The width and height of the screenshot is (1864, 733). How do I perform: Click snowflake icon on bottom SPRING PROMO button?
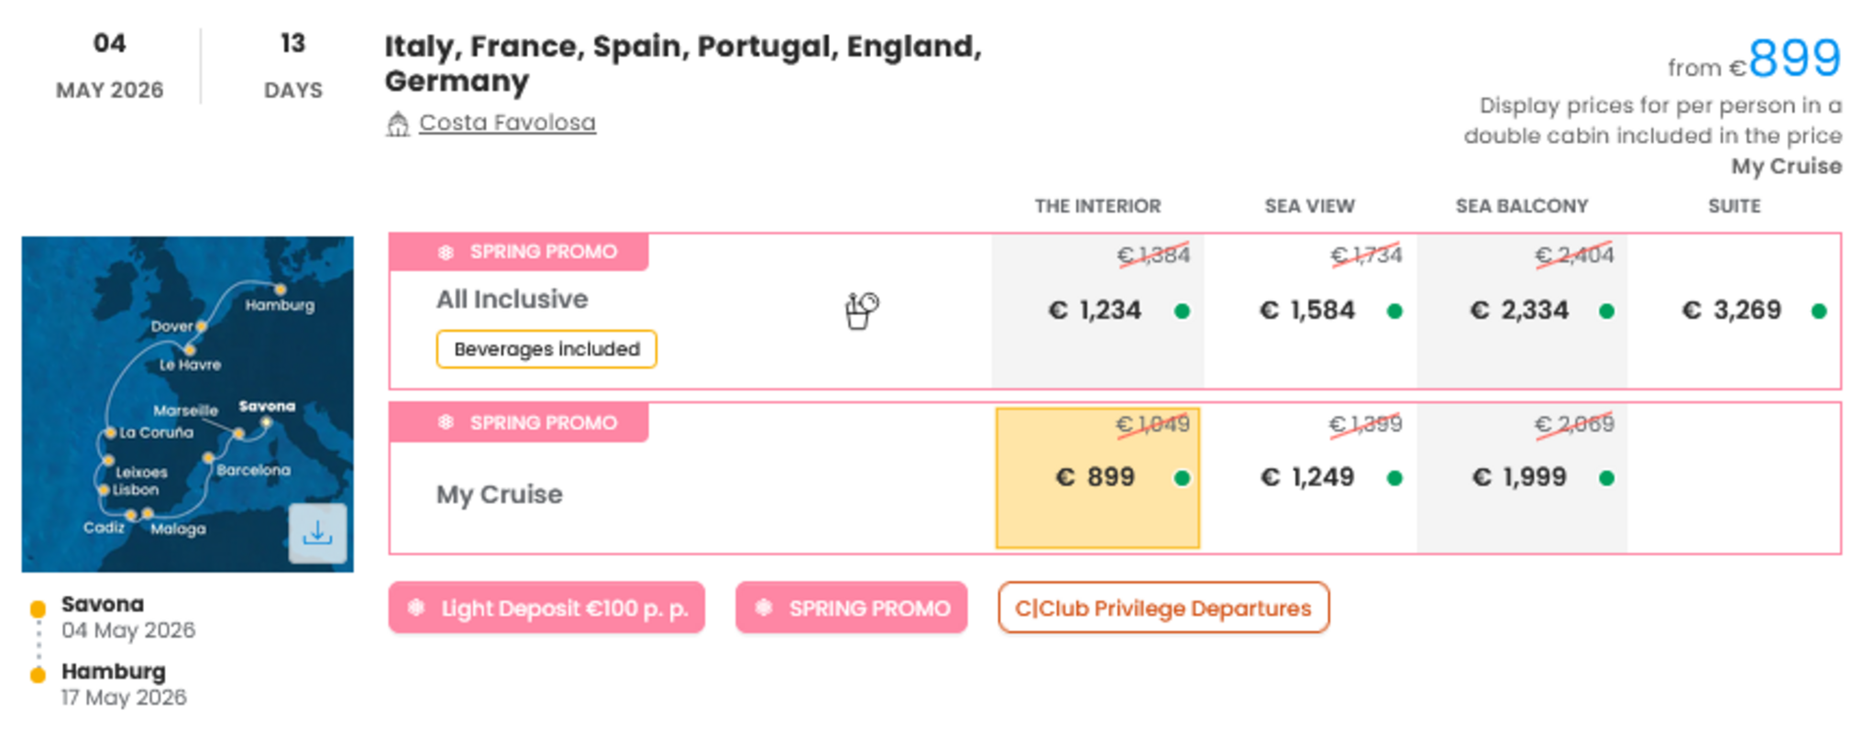[765, 607]
